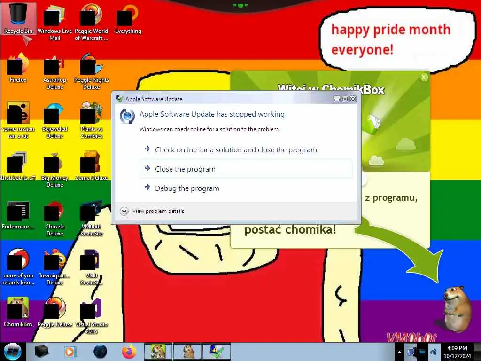The height and width of the screenshot is (361, 481).
Task: Open the sync tray icon
Action: coord(434,352)
